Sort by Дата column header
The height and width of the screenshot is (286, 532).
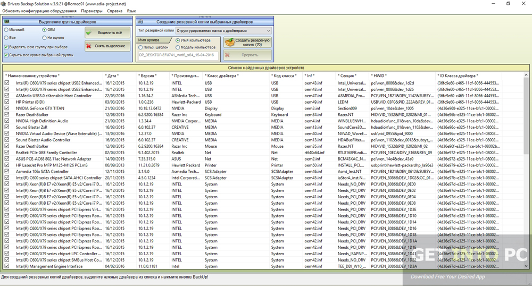119,75
